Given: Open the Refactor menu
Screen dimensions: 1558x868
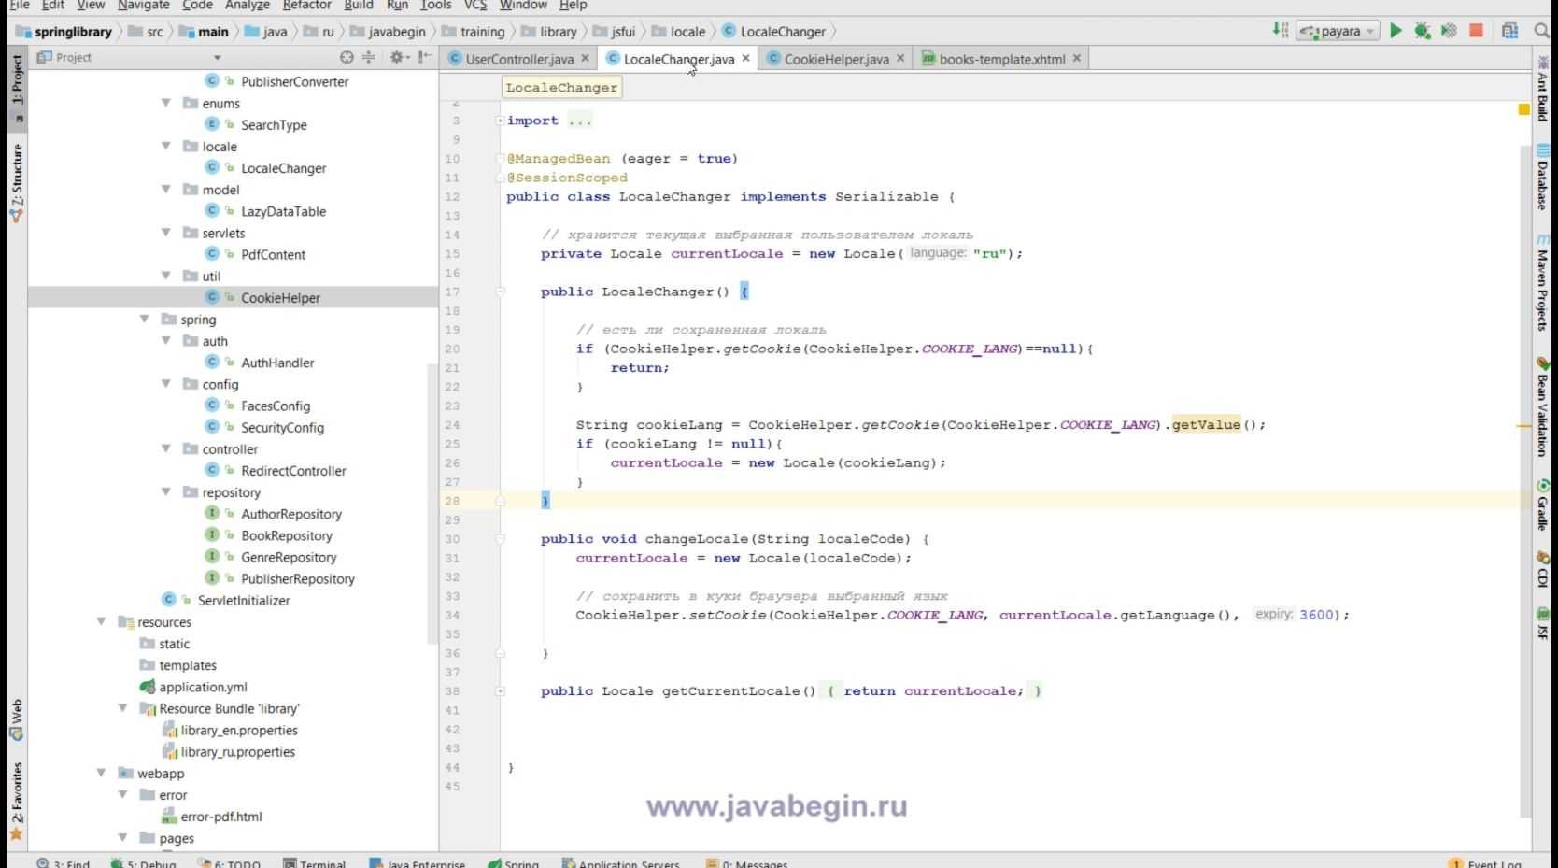Looking at the screenshot, I should pos(306,5).
